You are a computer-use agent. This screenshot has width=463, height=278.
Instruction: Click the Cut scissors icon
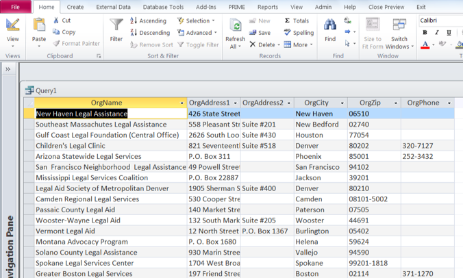point(61,21)
